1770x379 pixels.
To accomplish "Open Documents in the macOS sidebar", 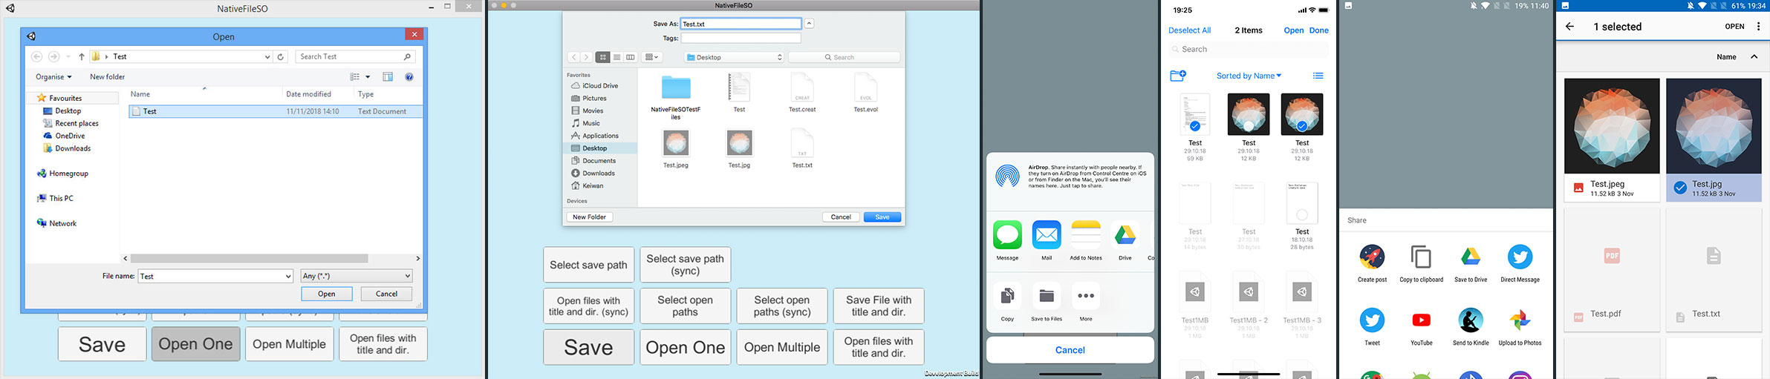I will pos(599,161).
